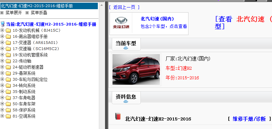Click the red book icon under 资料信息
This screenshot has width=272, height=129.
click(x=118, y=116)
